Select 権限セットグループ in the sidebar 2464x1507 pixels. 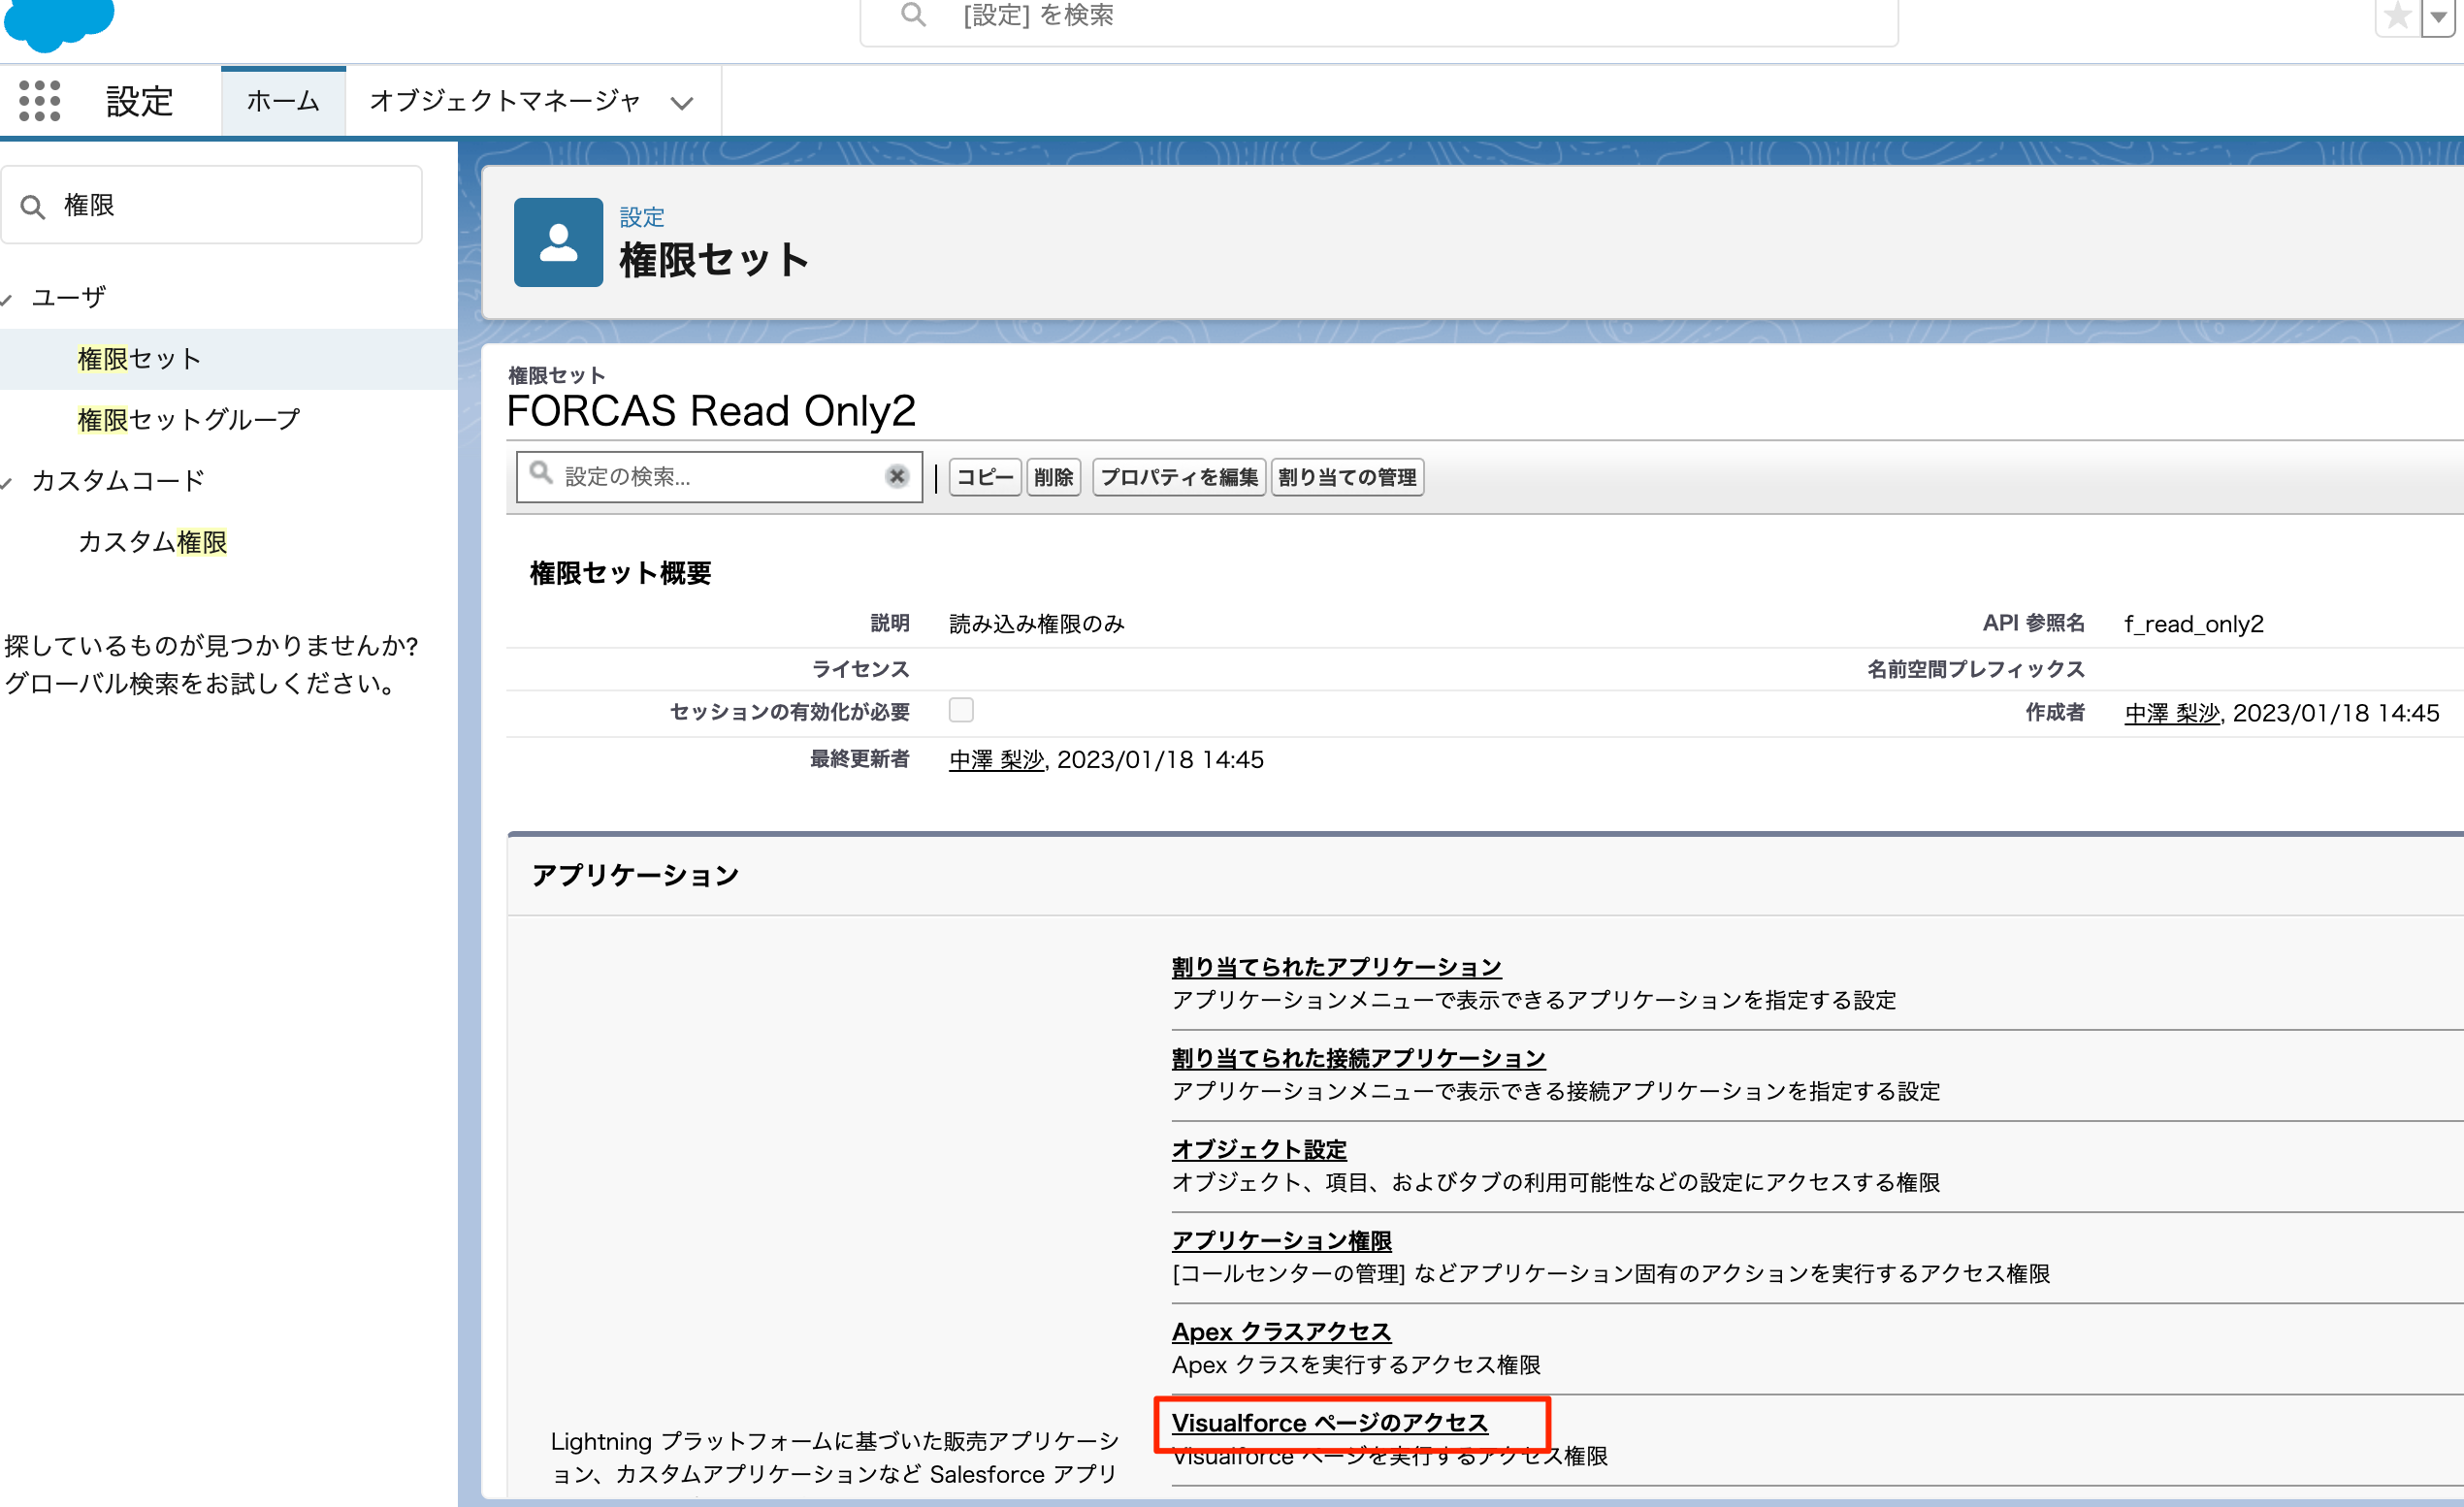[x=189, y=420]
